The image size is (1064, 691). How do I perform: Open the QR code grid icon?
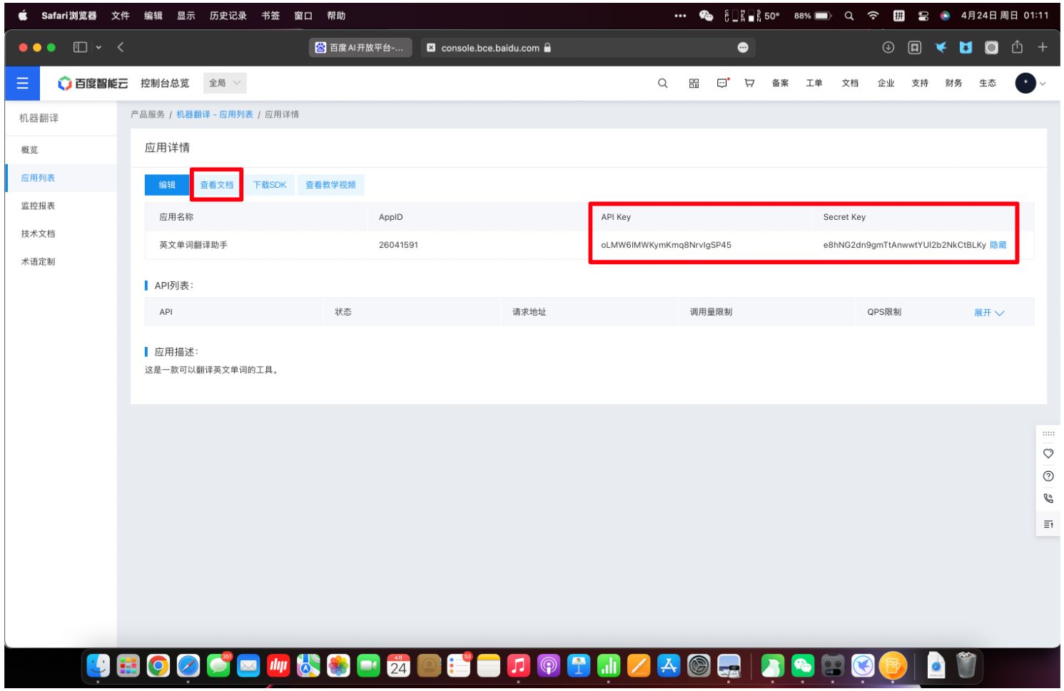694,84
